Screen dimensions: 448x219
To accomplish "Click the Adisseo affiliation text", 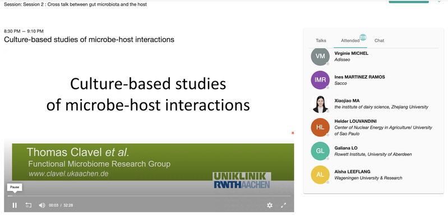I will (342, 60).
